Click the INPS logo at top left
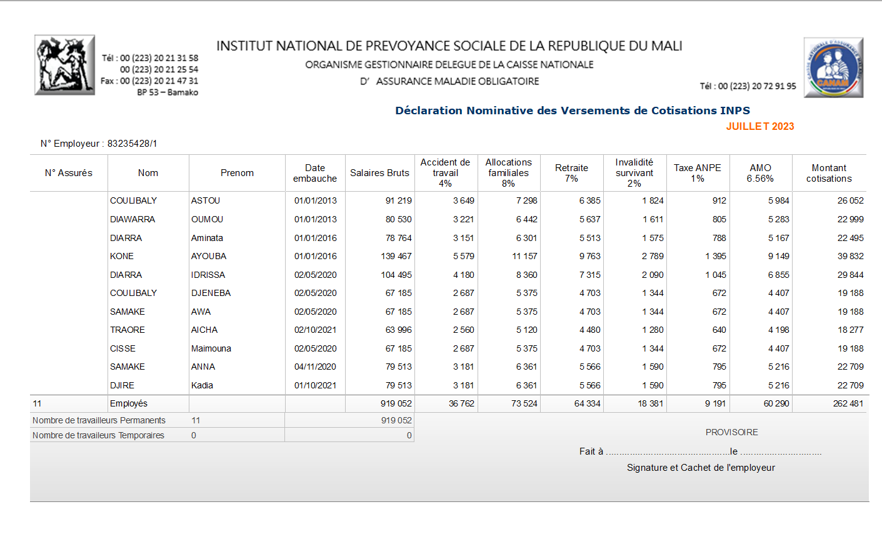 point(64,65)
